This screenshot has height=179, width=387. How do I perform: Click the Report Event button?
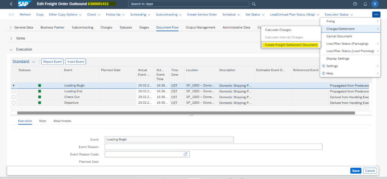pos(53,62)
